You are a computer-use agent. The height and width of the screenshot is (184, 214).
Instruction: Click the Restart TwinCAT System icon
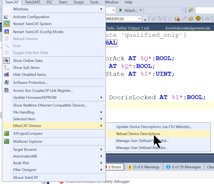click(x=6, y=24)
